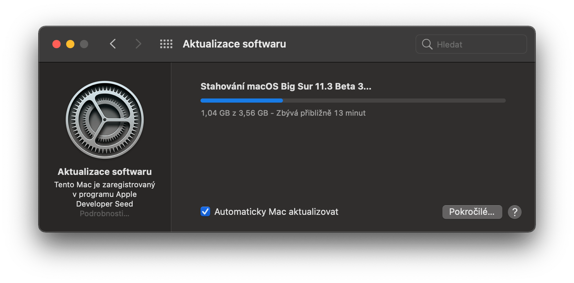The image size is (574, 283).
Task: Click the back arrow in the toolbar
Action: click(113, 44)
